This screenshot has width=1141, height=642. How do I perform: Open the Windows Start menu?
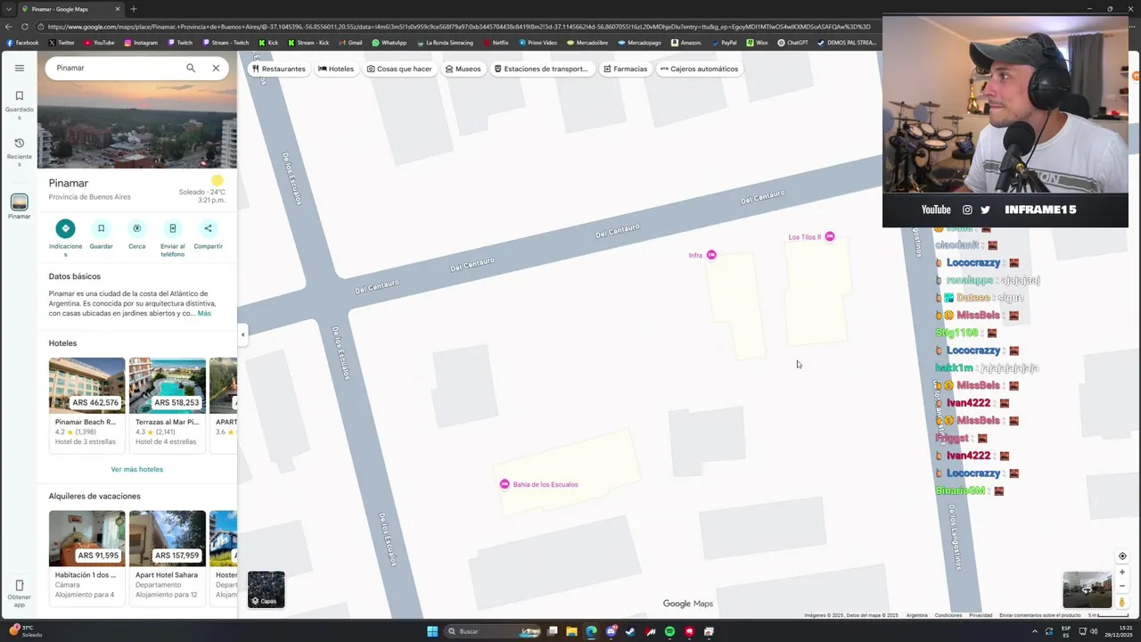(432, 631)
